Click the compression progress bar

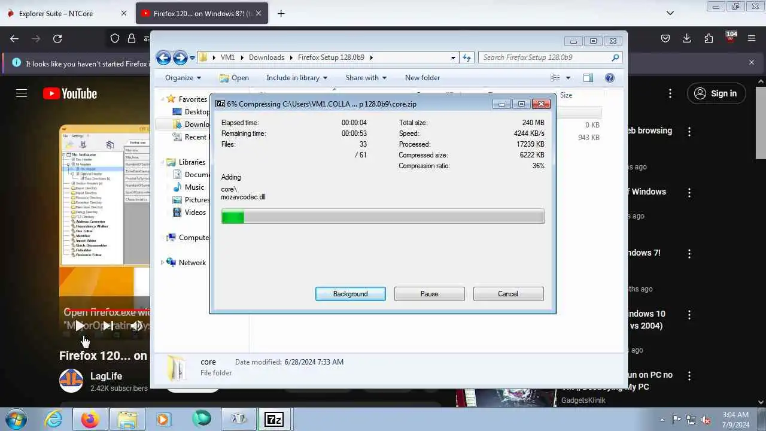(x=383, y=217)
